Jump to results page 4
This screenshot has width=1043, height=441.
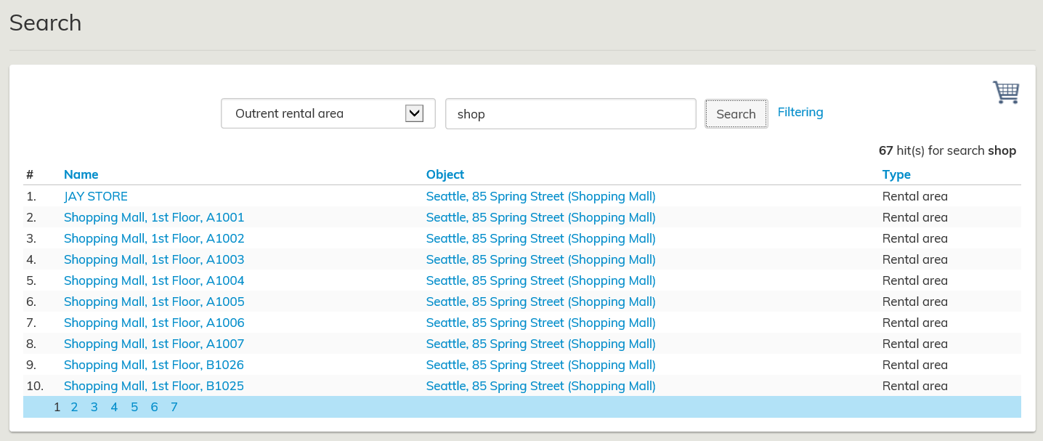114,407
